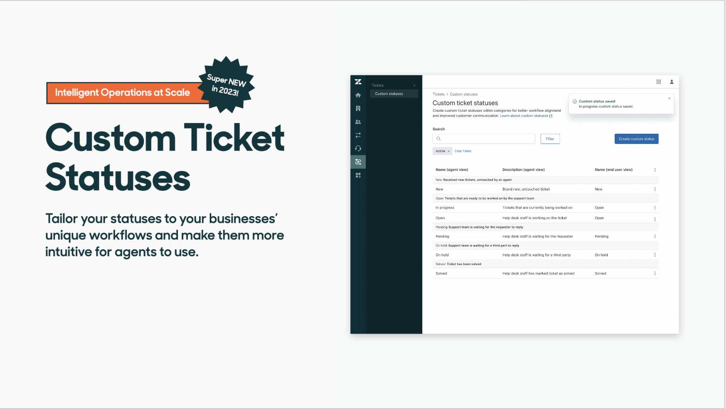The image size is (726, 409).
Task: Click the status Search input field
Action: (x=485, y=139)
